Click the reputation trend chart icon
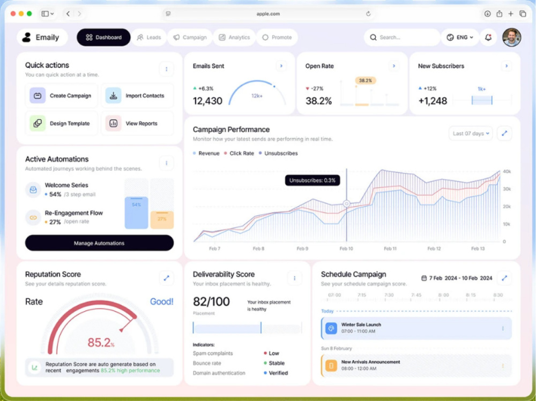The width and height of the screenshot is (536, 401). pos(34,367)
